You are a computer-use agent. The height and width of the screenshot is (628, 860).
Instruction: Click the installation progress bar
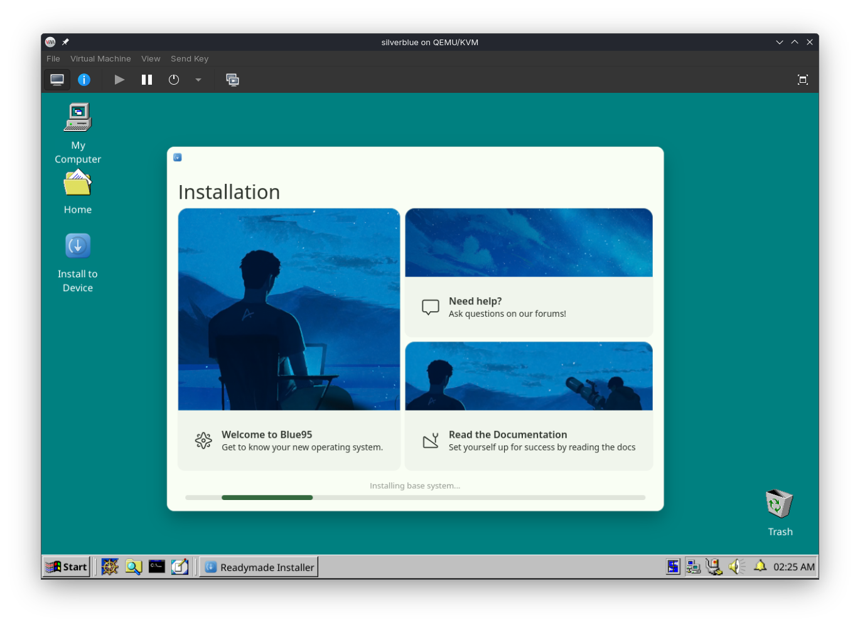[x=415, y=498]
